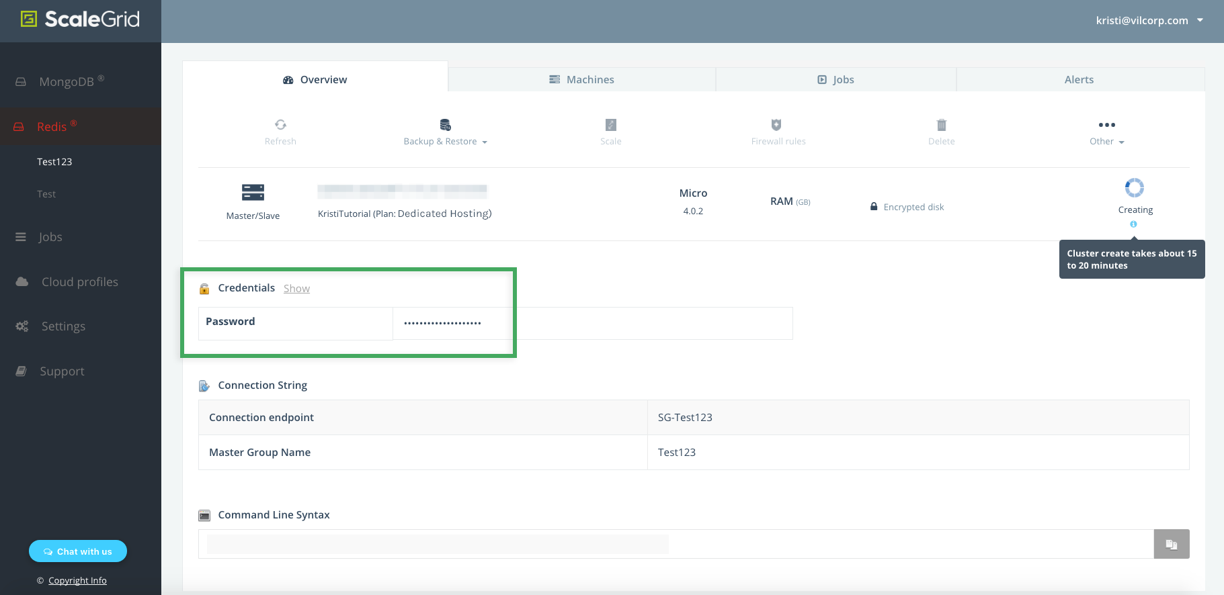Screen dimensions: 1224x595
Task: Switch to the Alerts tab
Action: click(1079, 79)
